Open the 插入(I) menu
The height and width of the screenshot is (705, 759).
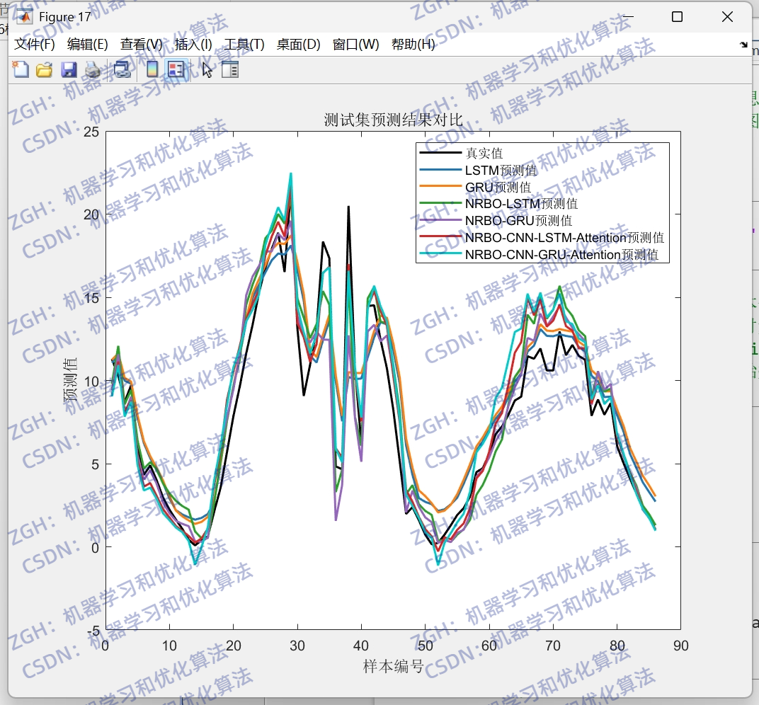[193, 45]
